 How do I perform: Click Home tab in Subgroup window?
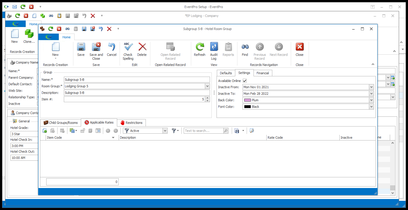pos(67,37)
